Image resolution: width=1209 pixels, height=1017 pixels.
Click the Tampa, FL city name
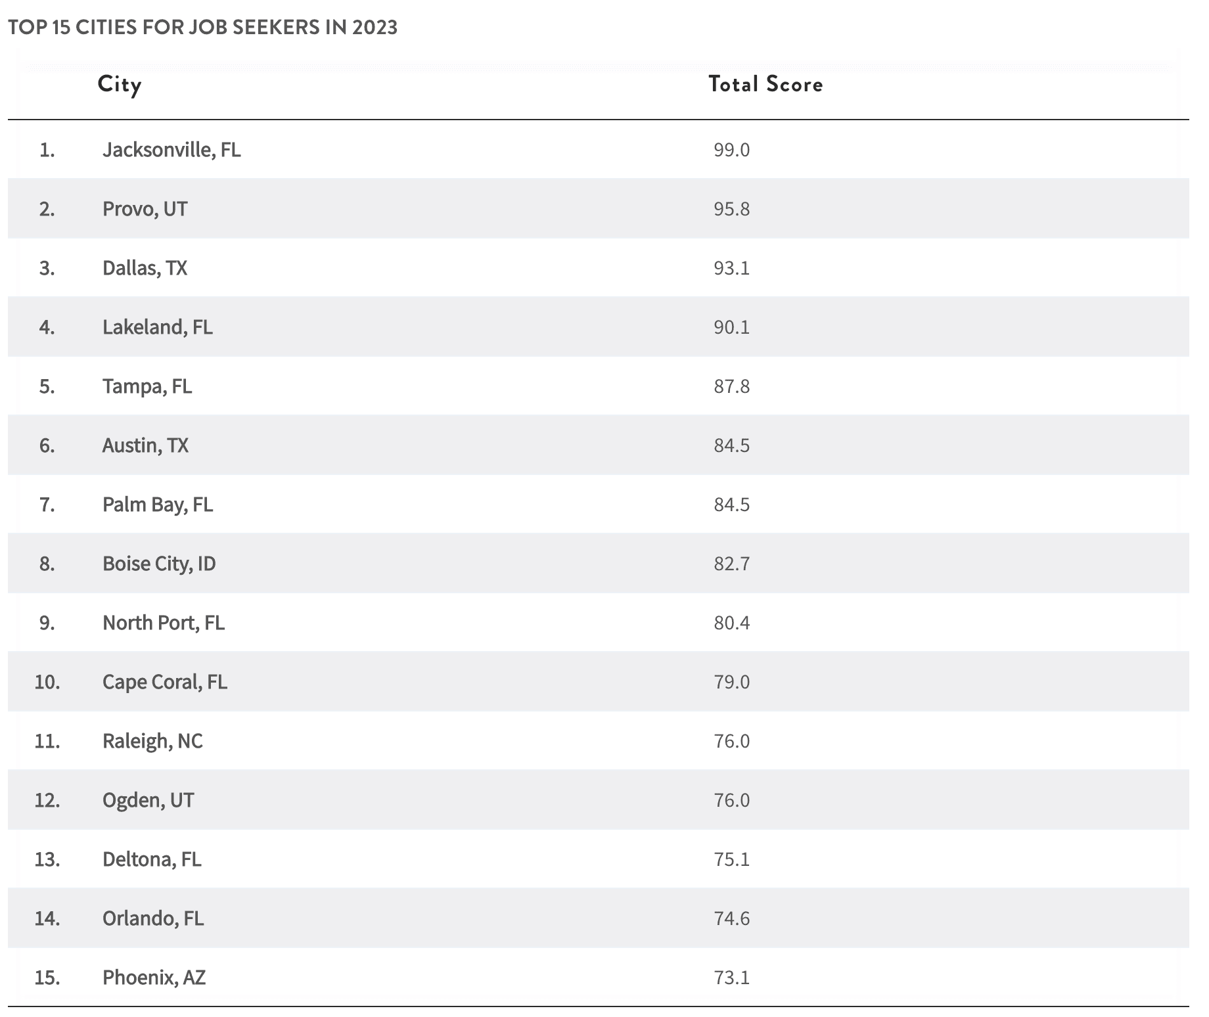point(147,386)
